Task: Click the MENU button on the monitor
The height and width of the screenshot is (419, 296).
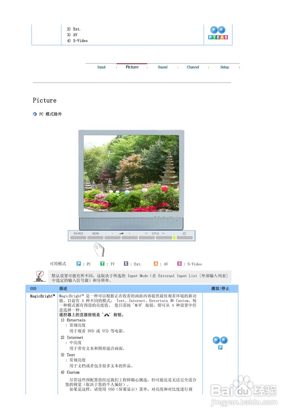Action: click(x=96, y=238)
